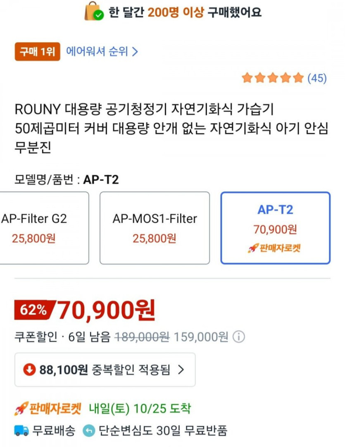Click the five-star rating stars

point(272,78)
